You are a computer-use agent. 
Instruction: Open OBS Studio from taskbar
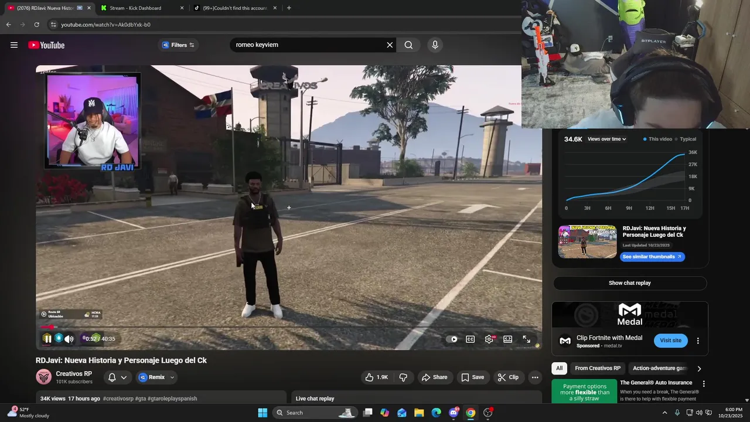pos(487,413)
